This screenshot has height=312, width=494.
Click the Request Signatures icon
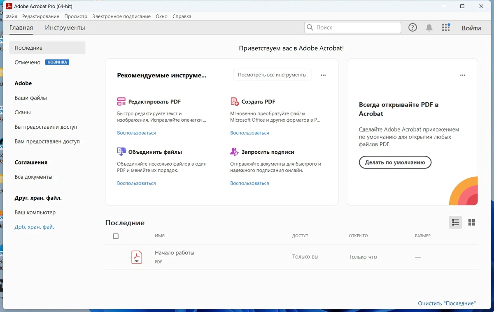(234, 152)
